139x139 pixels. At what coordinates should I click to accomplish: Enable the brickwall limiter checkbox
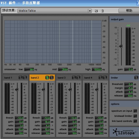(x=135, y=116)
